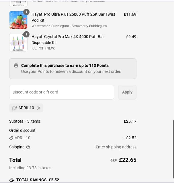Viewport: 174px width, 183px height.
Task: Click the tag icon beside Order discount APRIL10
Action: pos(11,138)
